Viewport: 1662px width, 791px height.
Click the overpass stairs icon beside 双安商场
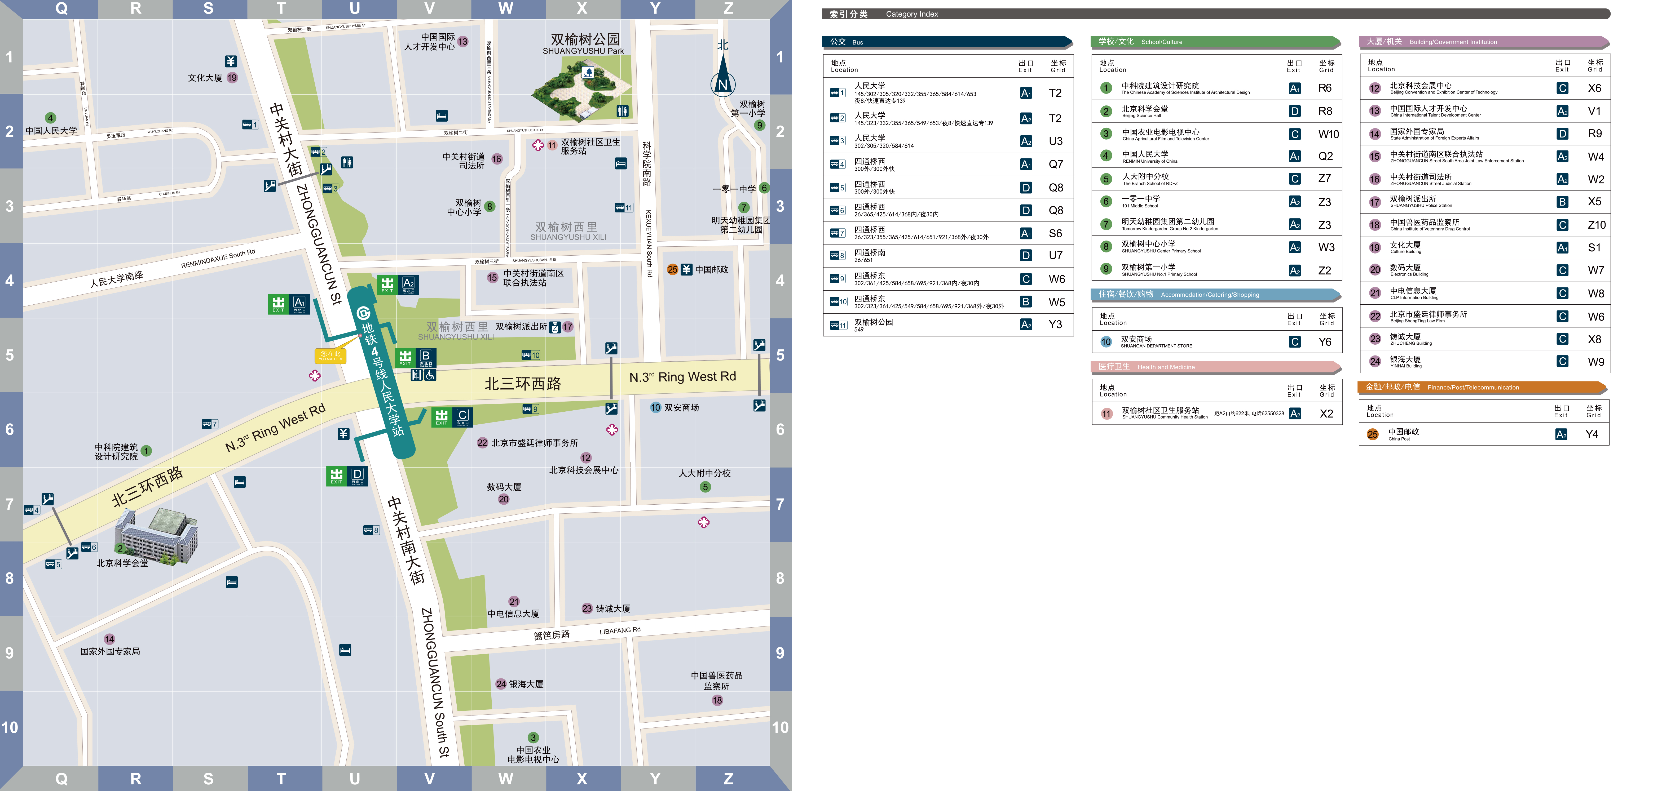point(612,408)
